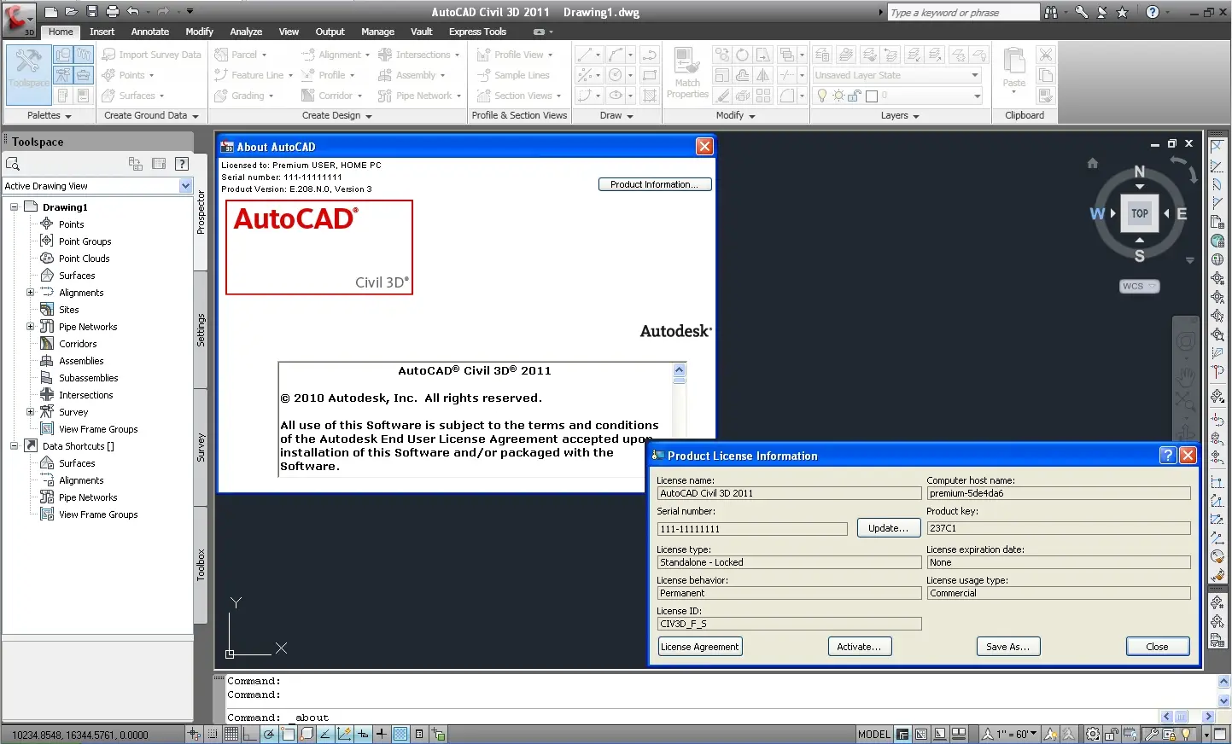Click the New drawing icon in quick access toolbar
The width and height of the screenshot is (1232, 744).
coord(51,12)
